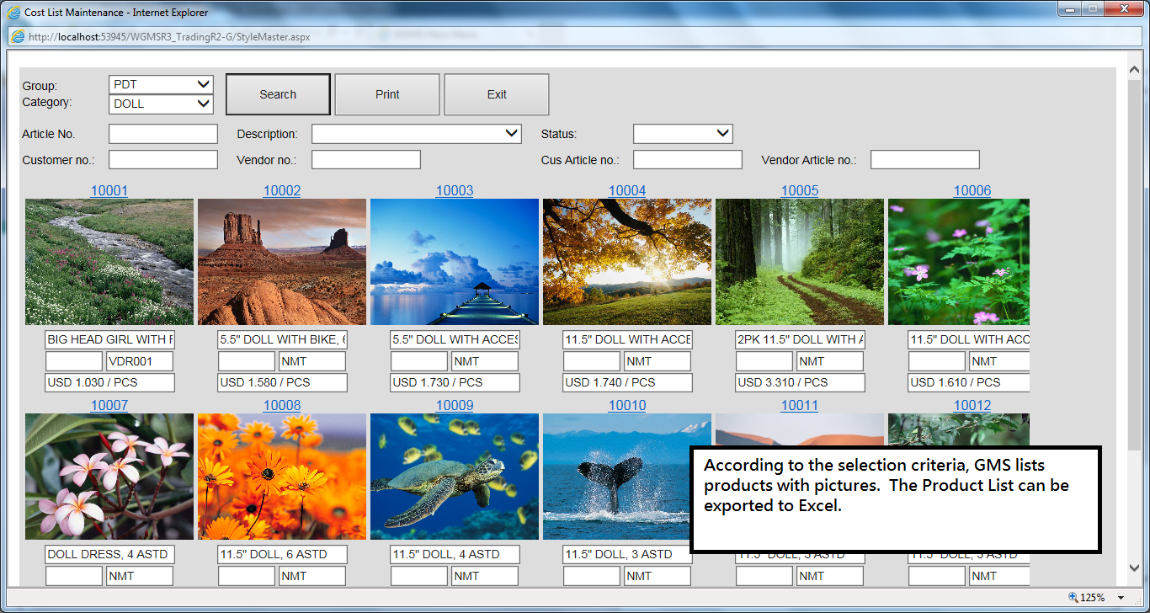The width and height of the screenshot is (1150, 613).
Task: Focus the Customer no. input field
Action: tap(163, 160)
